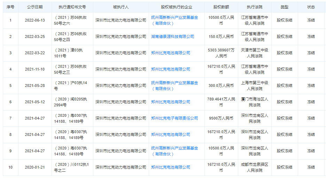Select court 深圳市龙岗区人民法院 in row 7

click(255, 118)
